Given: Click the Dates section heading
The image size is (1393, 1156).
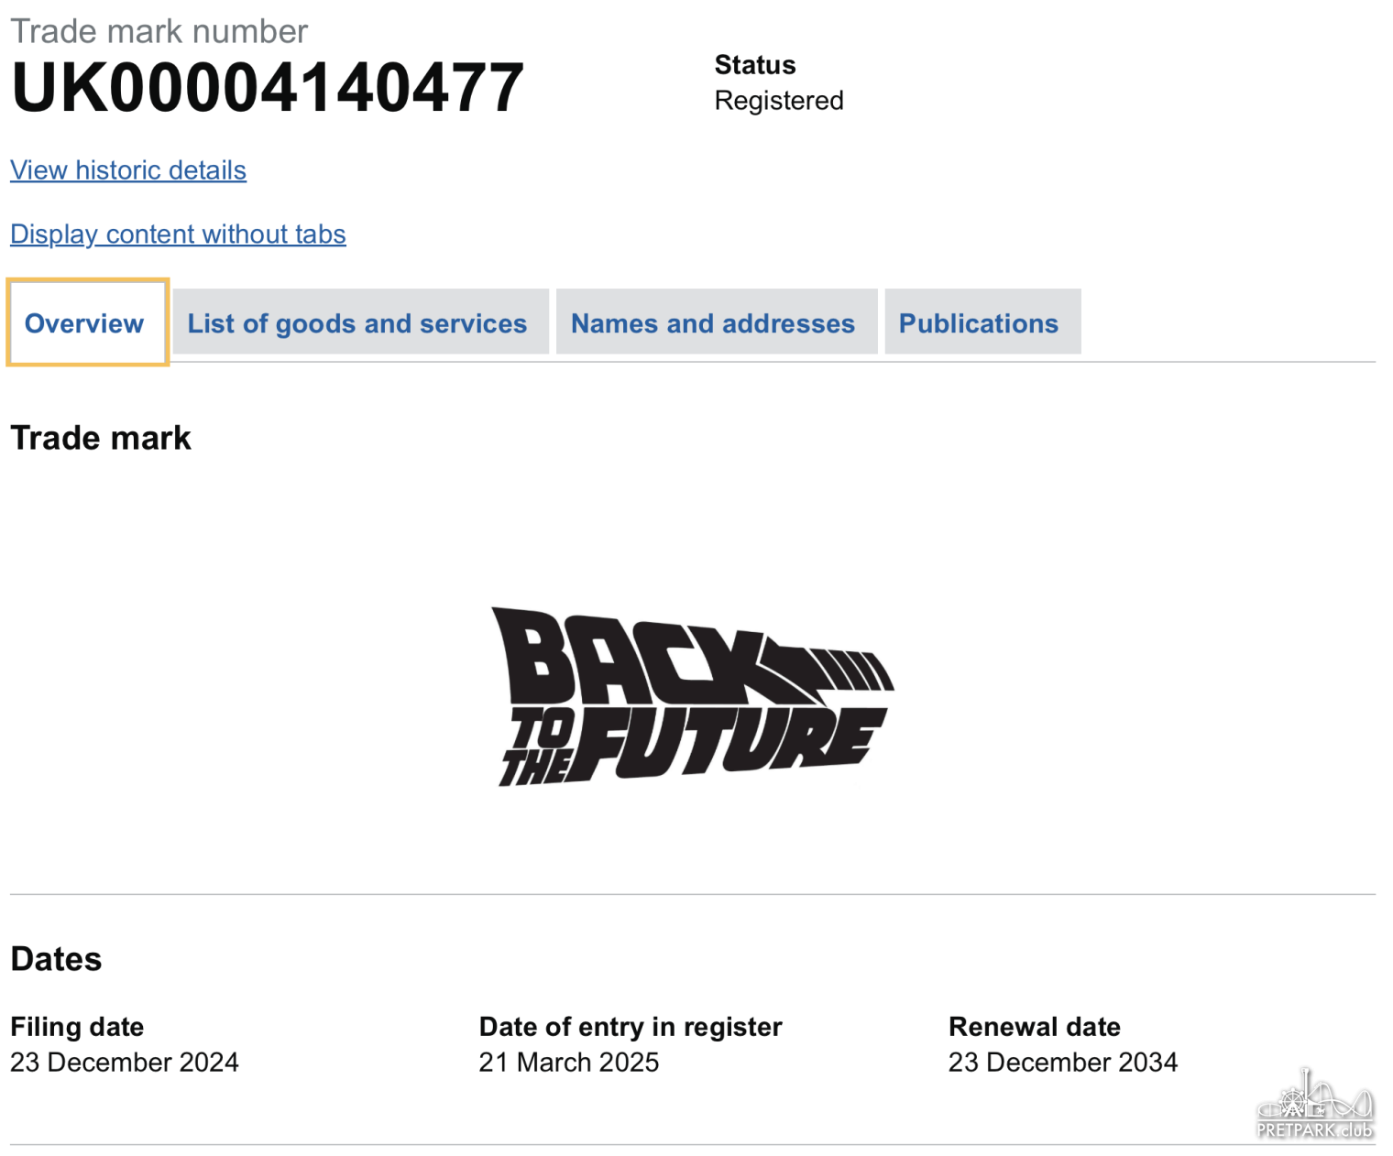Looking at the screenshot, I should [56, 959].
